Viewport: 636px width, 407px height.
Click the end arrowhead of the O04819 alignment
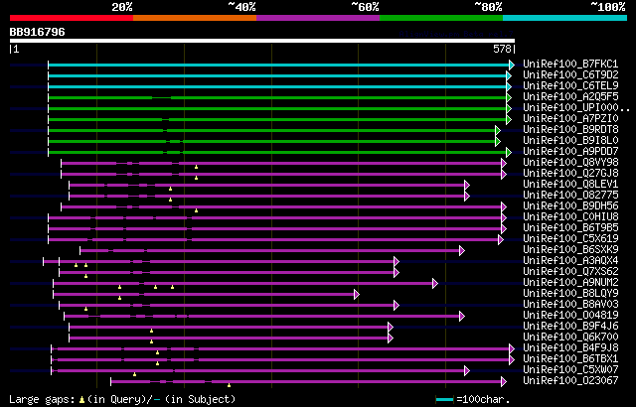pyautogui.click(x=462, y=317)
